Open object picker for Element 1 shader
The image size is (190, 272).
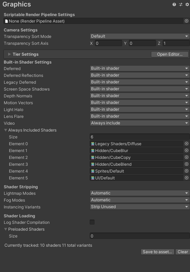[187, 150]
